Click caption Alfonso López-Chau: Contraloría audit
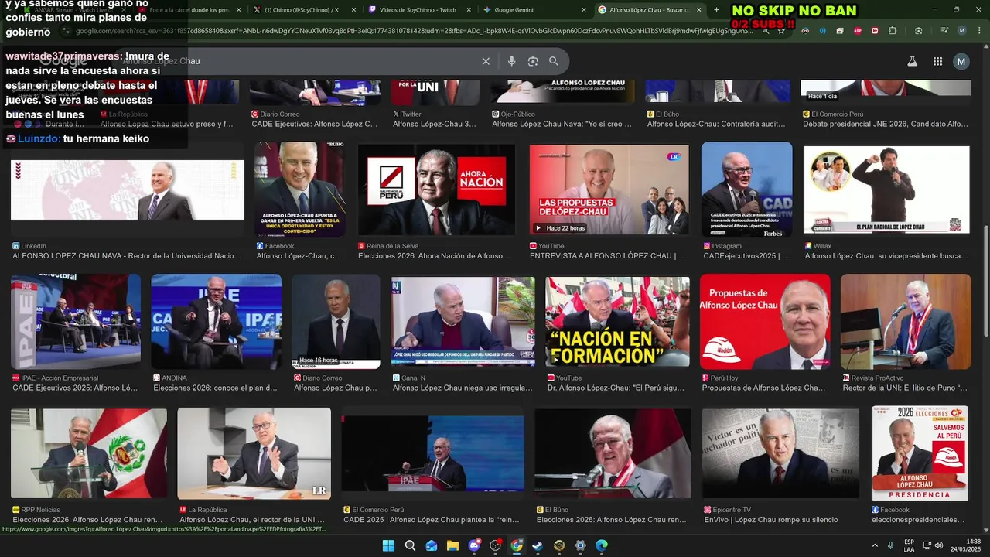Screen dimensions: 990x557 [x=716, y=124]
